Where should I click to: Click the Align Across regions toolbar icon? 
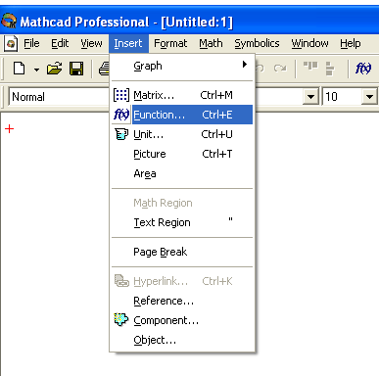[310, 67]
